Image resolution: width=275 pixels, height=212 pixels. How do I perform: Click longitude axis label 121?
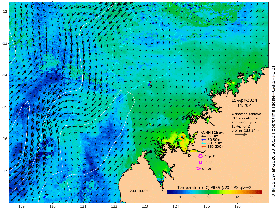pos(83,207)
